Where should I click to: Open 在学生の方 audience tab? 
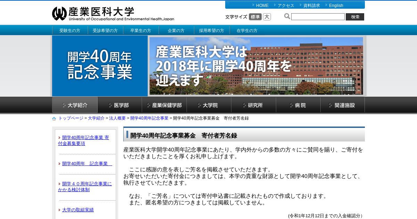[x=247, y=30]
